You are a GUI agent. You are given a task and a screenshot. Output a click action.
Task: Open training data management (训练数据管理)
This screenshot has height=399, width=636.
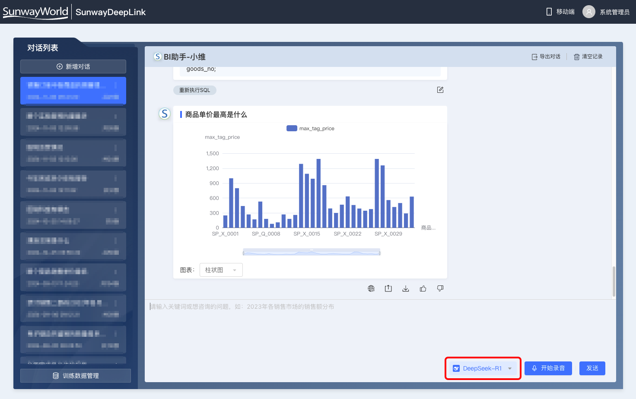(x=76, y=376)
